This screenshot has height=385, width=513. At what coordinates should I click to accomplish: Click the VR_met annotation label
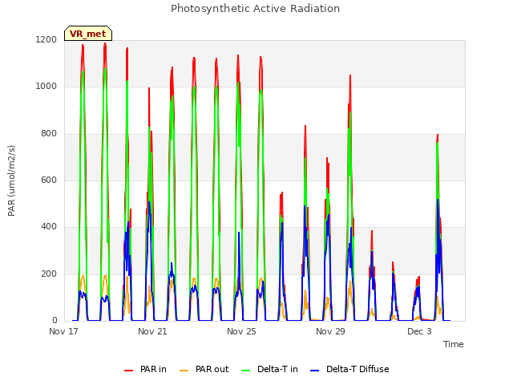(x=88, y=34)
